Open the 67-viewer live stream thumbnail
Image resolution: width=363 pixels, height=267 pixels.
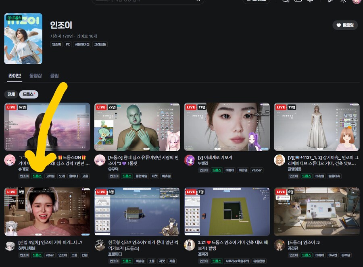click(47, 127)
